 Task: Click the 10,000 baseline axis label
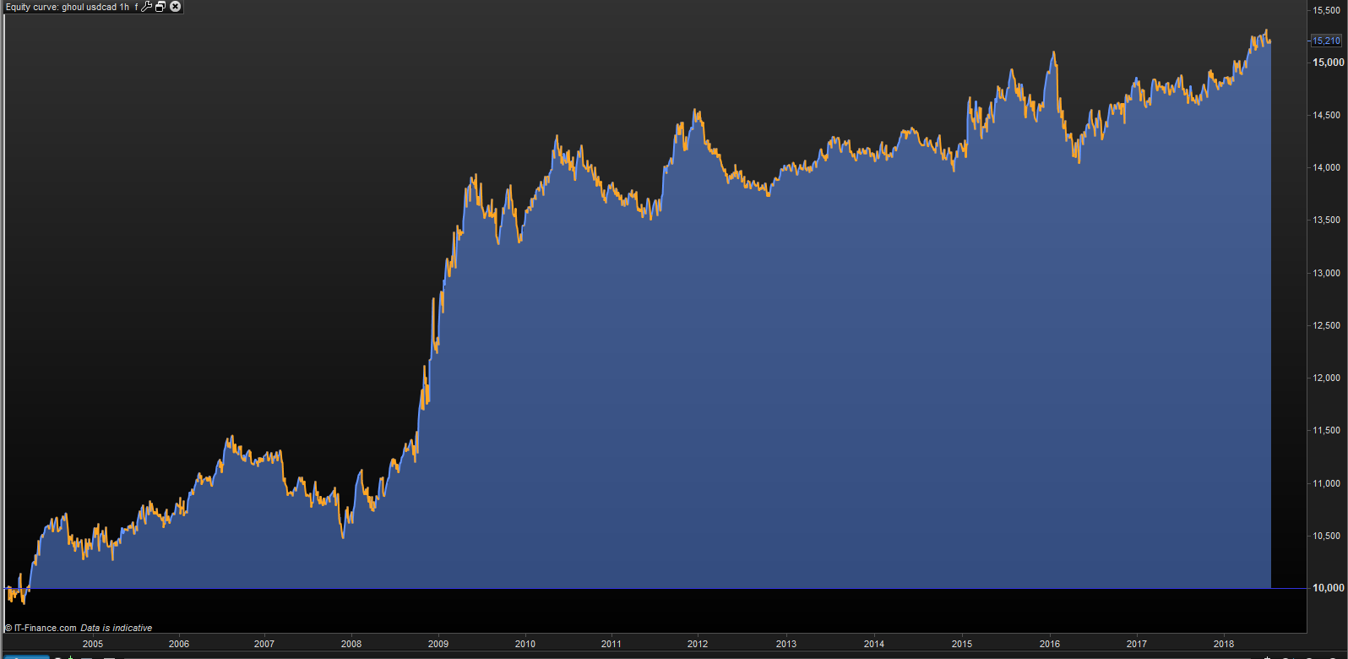click(1328, 588)
